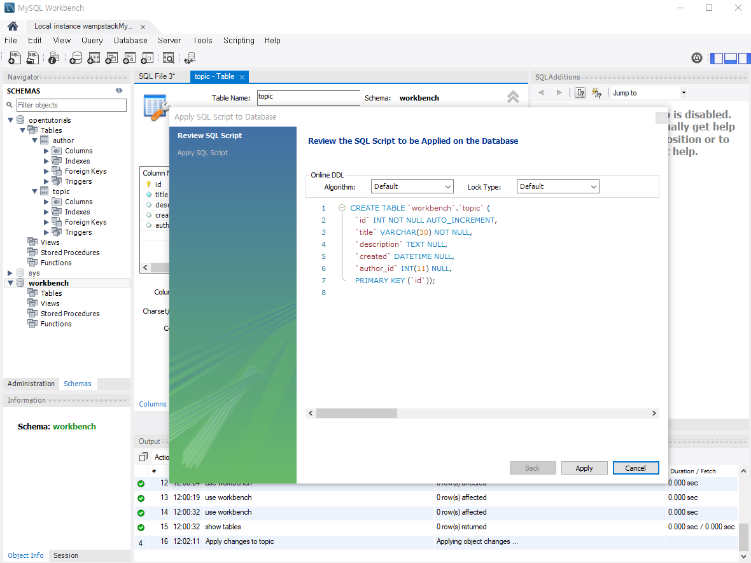Open the home screen tab icon
This screenshot has width=751, height=563.
pyautogui.click(x=13, y=26)
